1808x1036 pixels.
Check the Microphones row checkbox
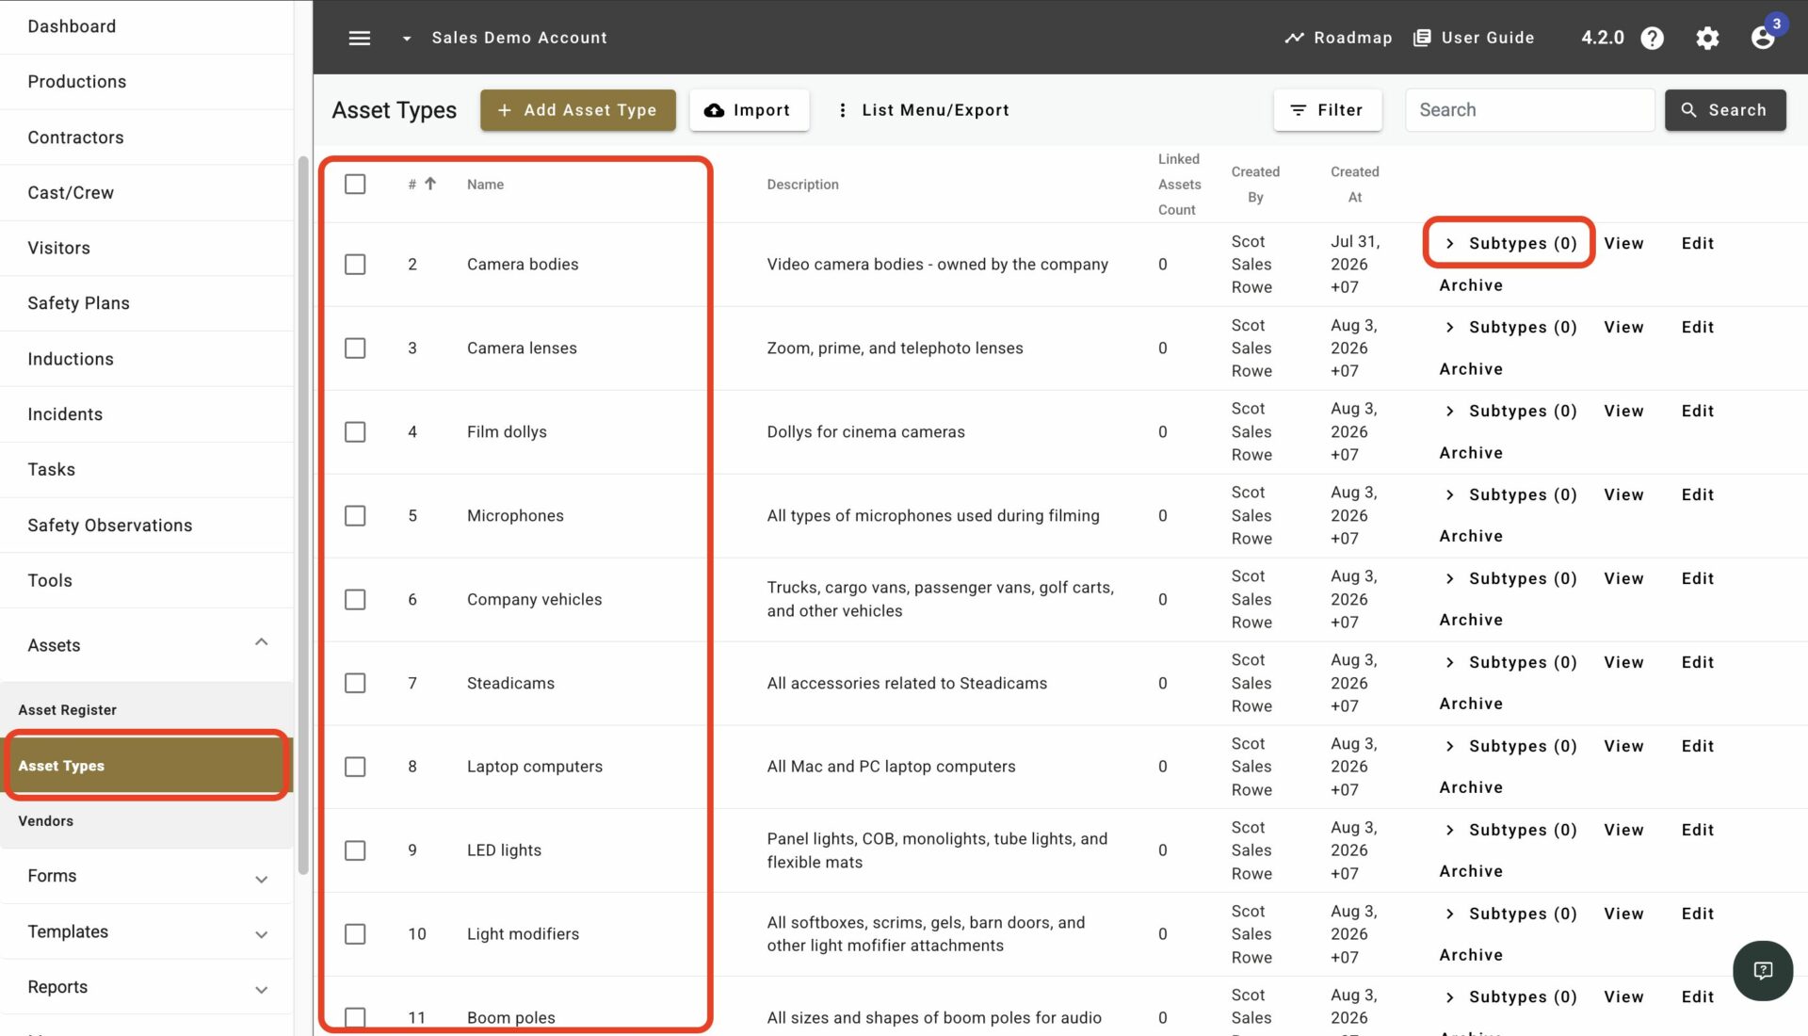(x=355, y=516)
